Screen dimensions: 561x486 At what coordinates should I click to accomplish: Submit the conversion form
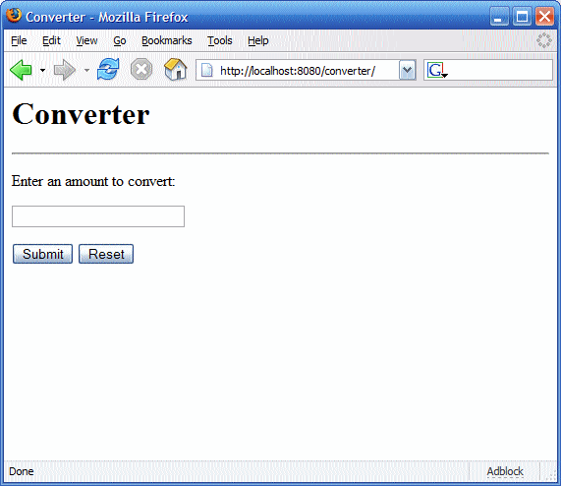[42, 254]
